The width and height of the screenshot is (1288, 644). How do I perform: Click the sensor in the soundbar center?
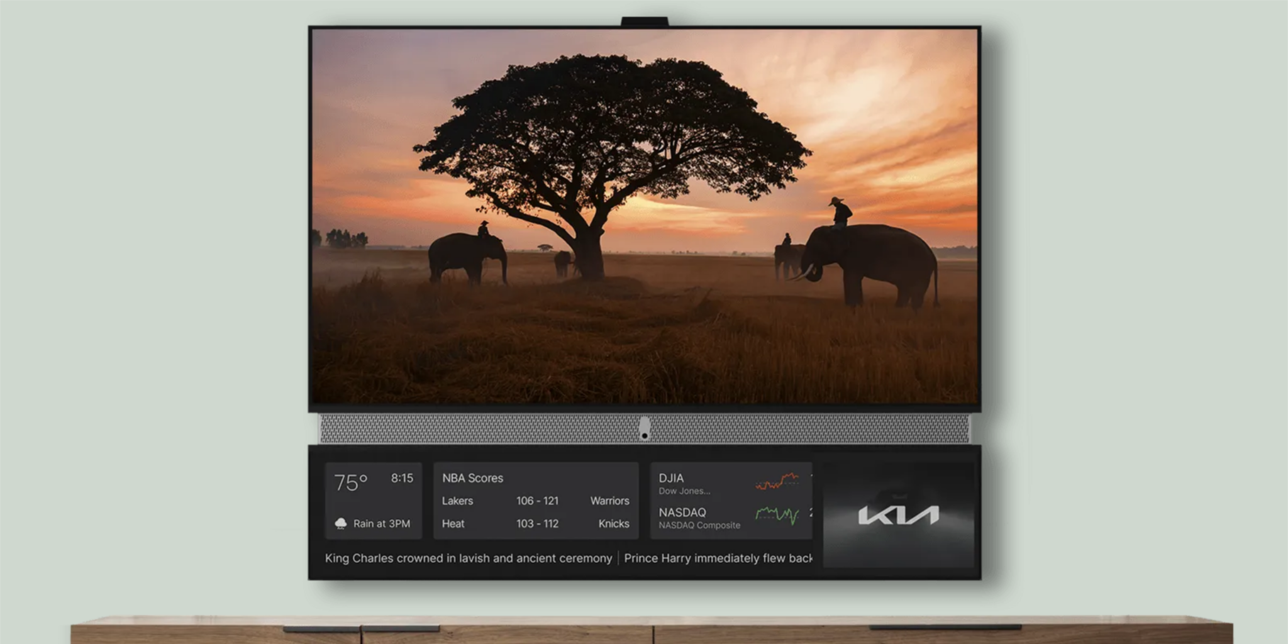pyautogui.click(x=644, y=429)
